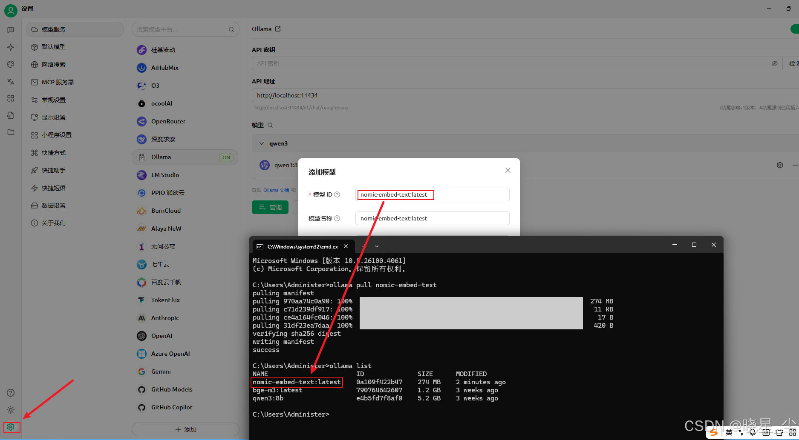Select the Azure OpenAI provider

185,354
